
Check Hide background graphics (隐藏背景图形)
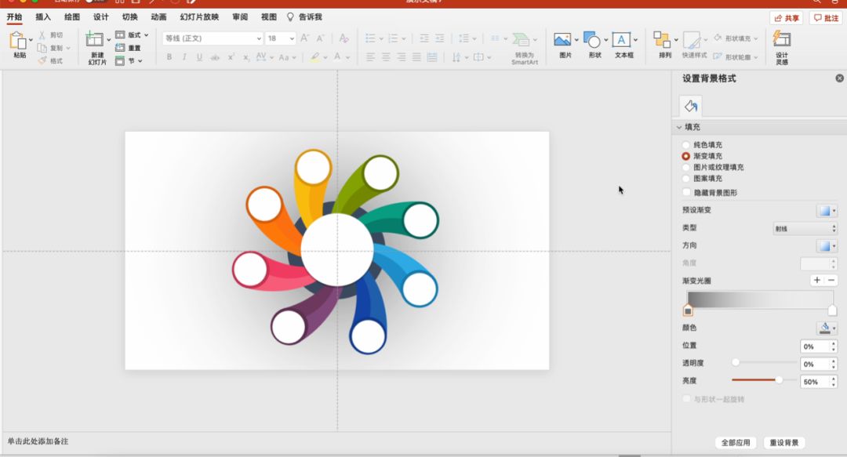tap(686, 192)
